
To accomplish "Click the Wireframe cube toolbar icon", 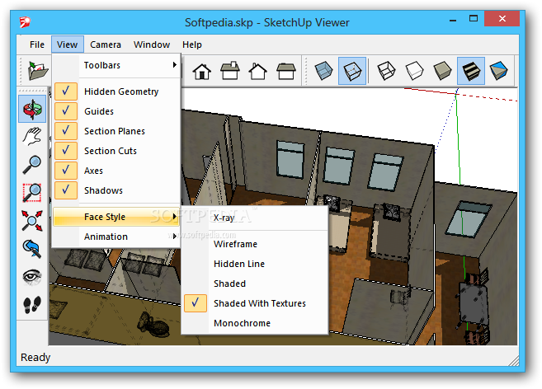I will [x=386, y=71].
